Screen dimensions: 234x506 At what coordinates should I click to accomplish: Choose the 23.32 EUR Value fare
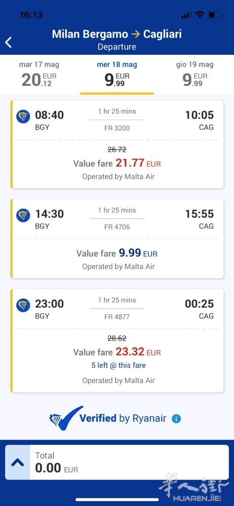click(x=117, y=352)
